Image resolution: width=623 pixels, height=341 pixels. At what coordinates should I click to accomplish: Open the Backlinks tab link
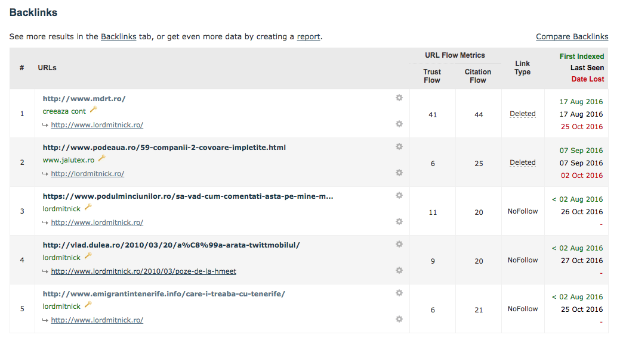tap(118, 37)
